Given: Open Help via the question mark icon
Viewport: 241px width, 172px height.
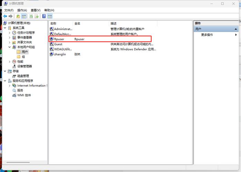Looking at the screenshot, I should pos(44,16).
